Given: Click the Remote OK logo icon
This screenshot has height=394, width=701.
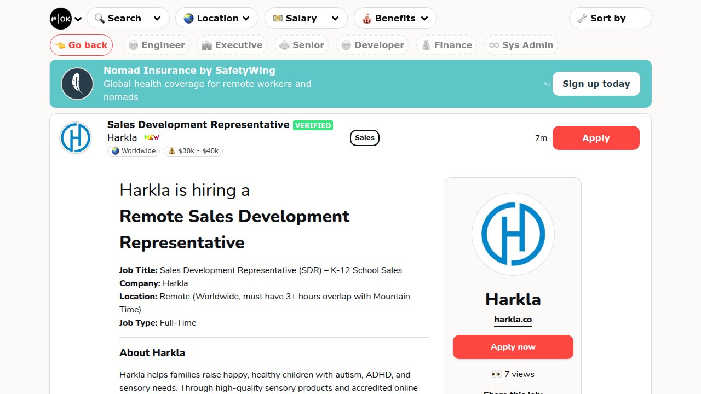Looking at the screenshot, I should (x=61, y=19).
